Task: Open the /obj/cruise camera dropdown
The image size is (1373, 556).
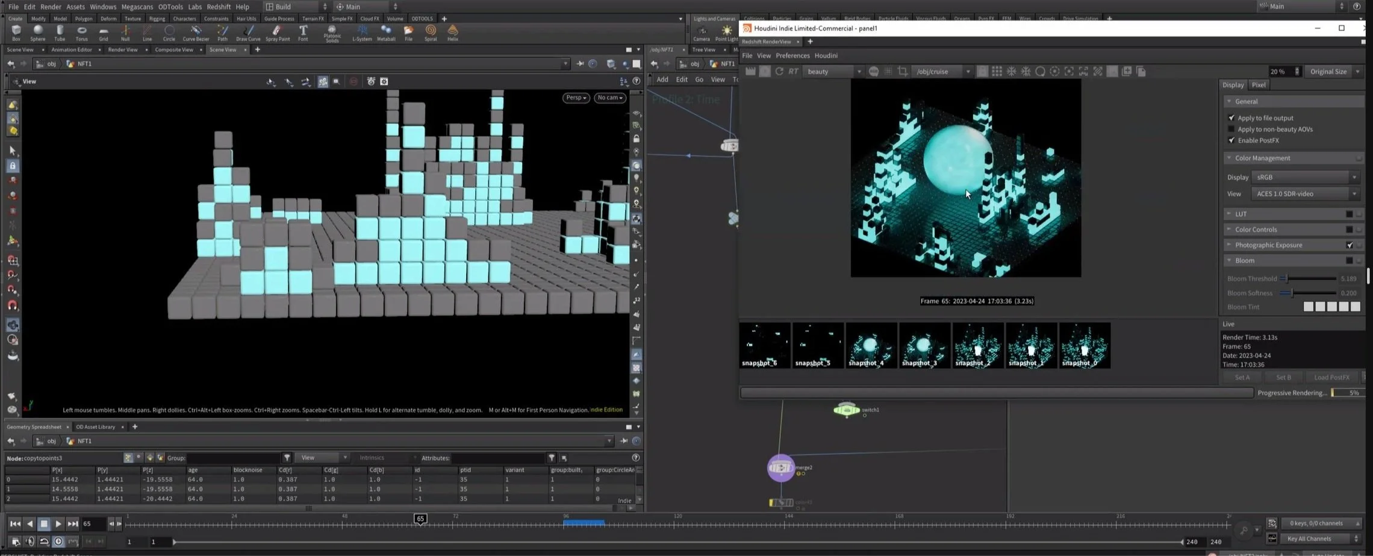Action: 942,72
